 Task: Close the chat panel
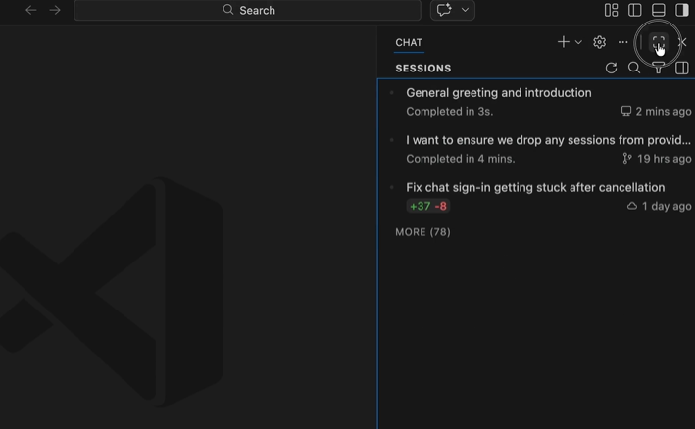(x=682, y=42)
